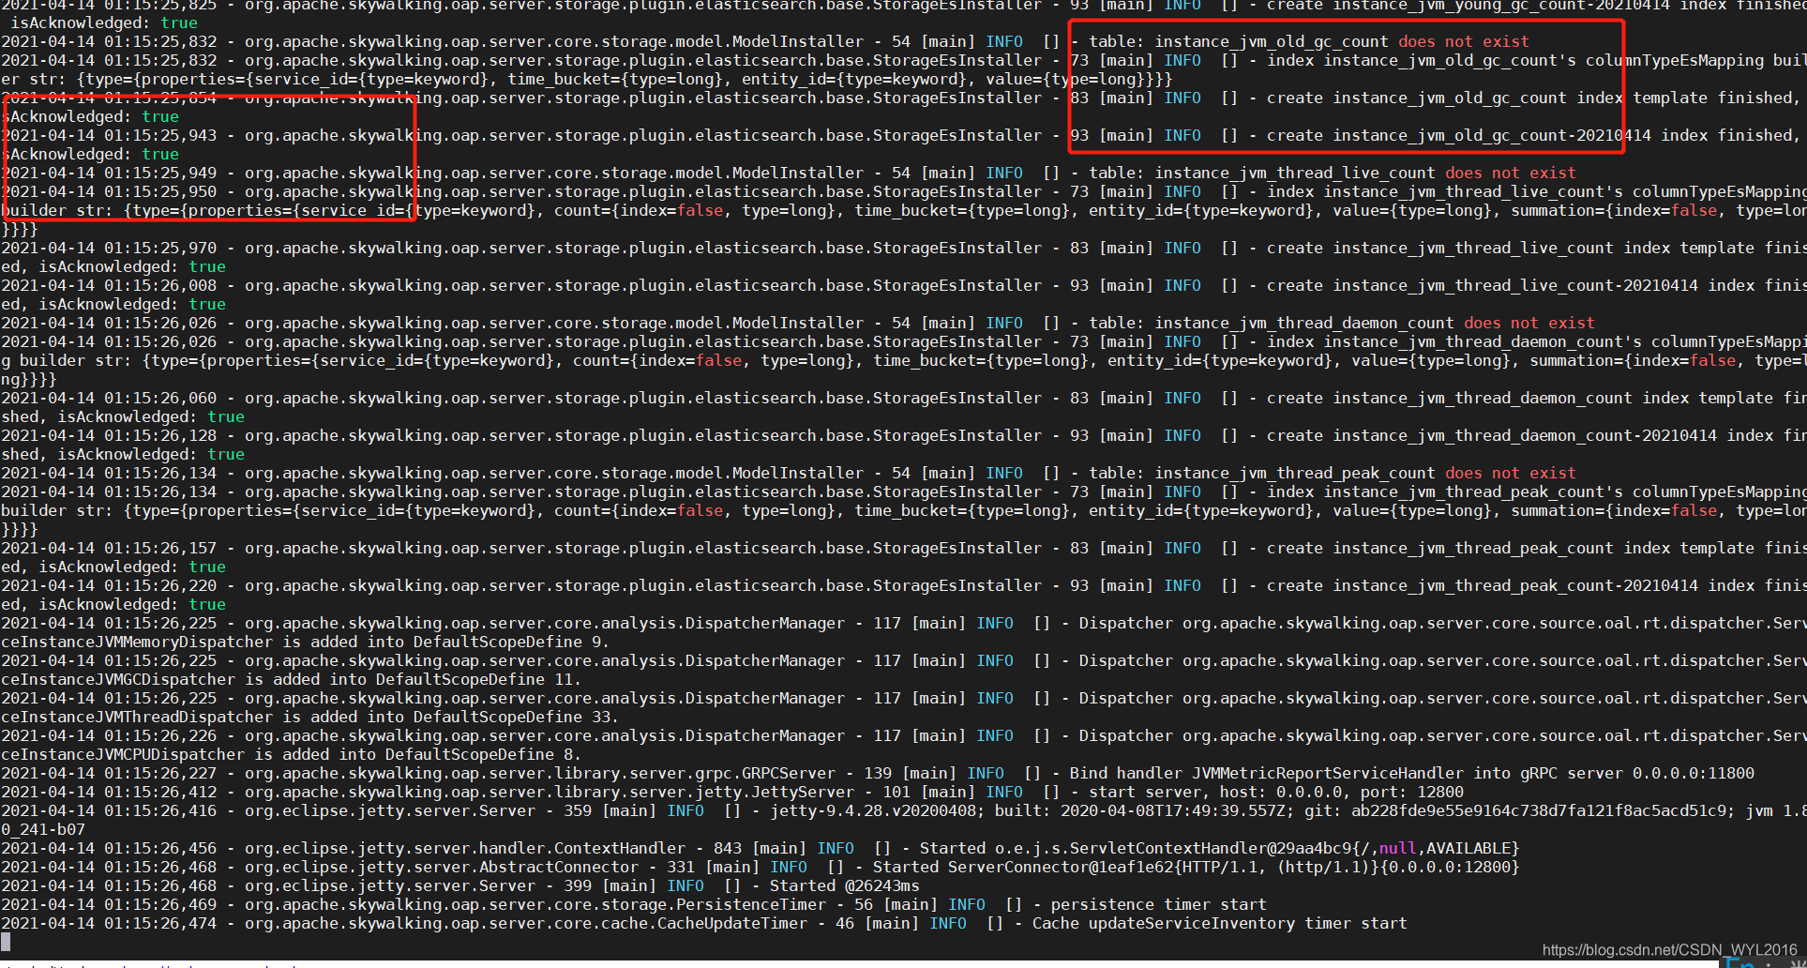Screen dimensions: 1807x968
Task: Click 'ceInstanceJVMThreadDispatcher is added into DefaultScopeDefine 33.'
Action: [309, 717]
